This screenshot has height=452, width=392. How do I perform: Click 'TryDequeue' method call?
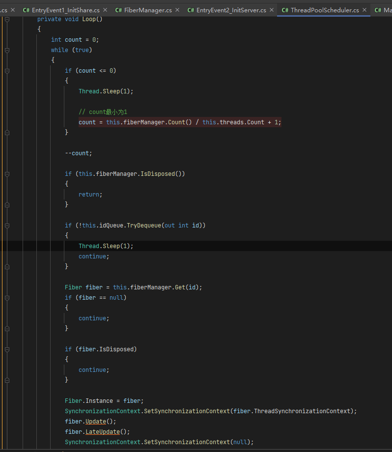144,226
